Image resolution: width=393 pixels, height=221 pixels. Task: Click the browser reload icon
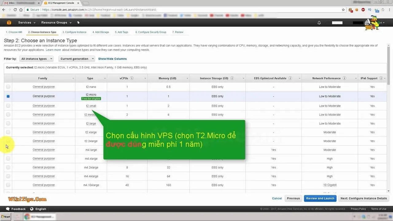pyautogui.click(x=15, y=10)
